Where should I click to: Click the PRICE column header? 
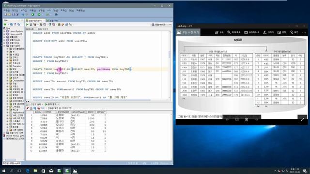pyautogui.click(x=91, y=112)
